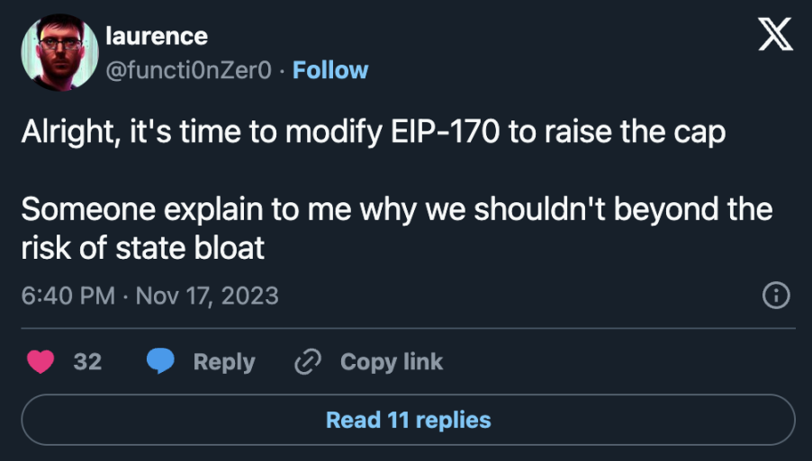Open the laurence display name
Viewport: 812px width, 461px height.
click(157, 36)
